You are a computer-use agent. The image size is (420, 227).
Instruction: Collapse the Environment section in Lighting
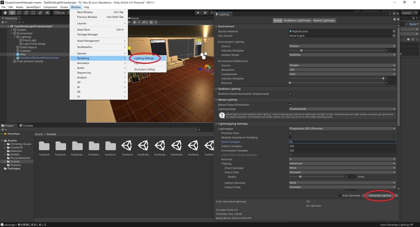pyautogui.click(x=216, y=27)
